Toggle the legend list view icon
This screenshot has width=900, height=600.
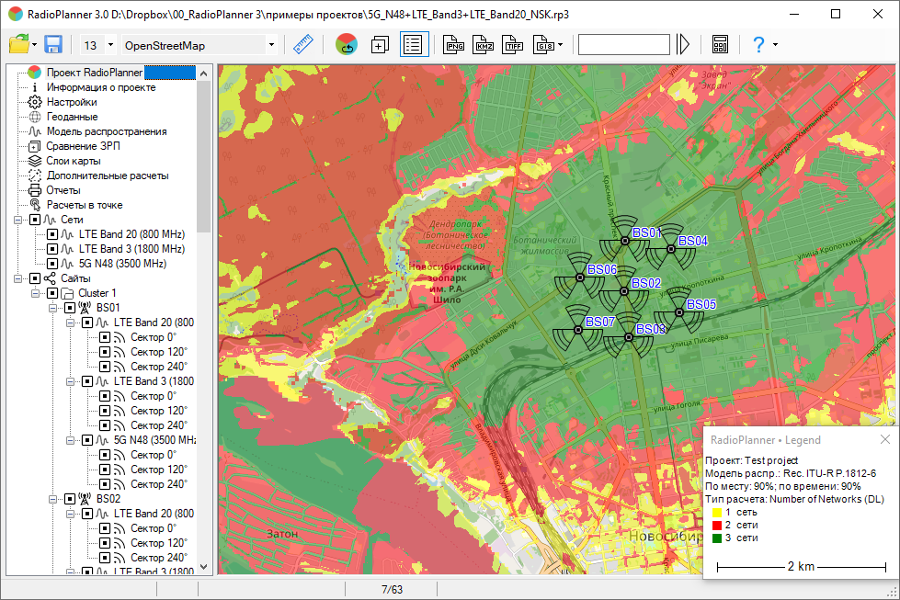414,44
